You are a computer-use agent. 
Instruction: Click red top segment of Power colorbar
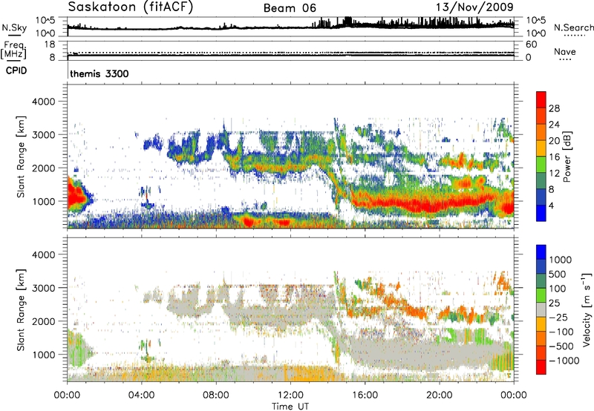point(541,99)
